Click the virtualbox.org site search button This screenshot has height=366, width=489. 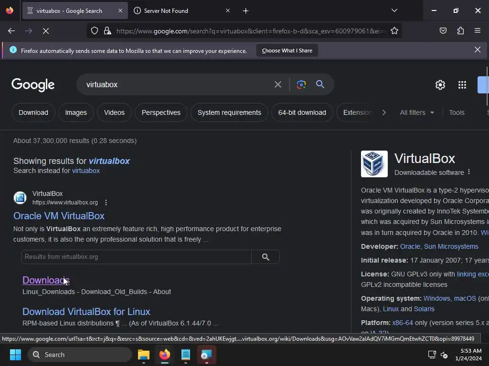[x=266, y=257]
